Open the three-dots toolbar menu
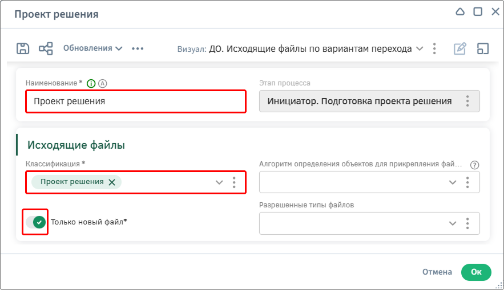 (x=138, y=48)
